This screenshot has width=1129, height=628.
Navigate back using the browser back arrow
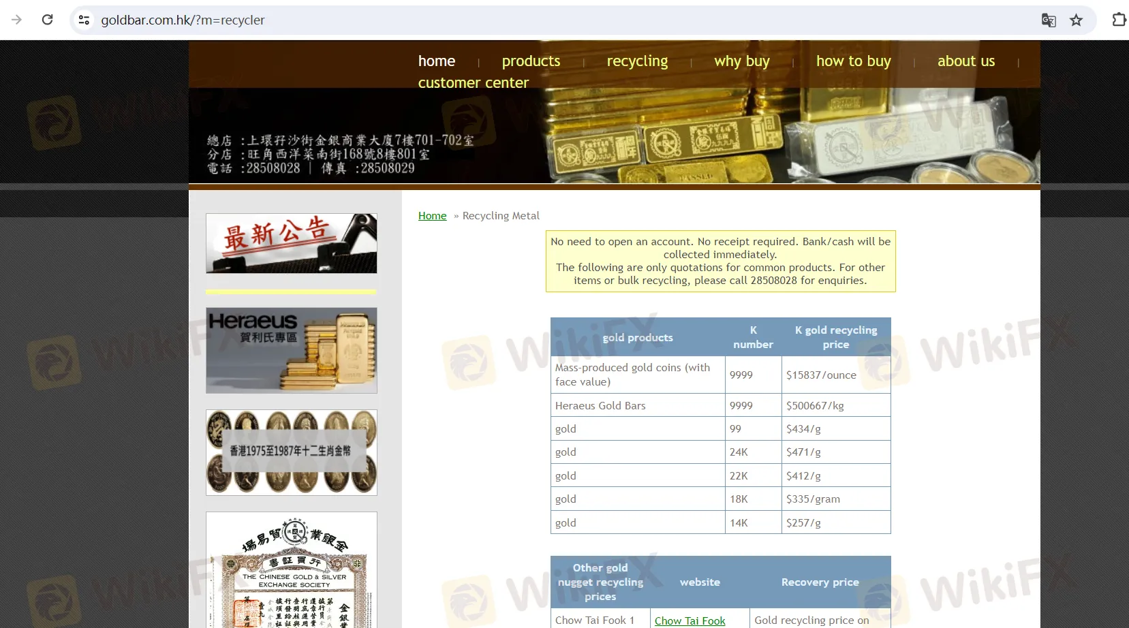click(x=16, y=20)
